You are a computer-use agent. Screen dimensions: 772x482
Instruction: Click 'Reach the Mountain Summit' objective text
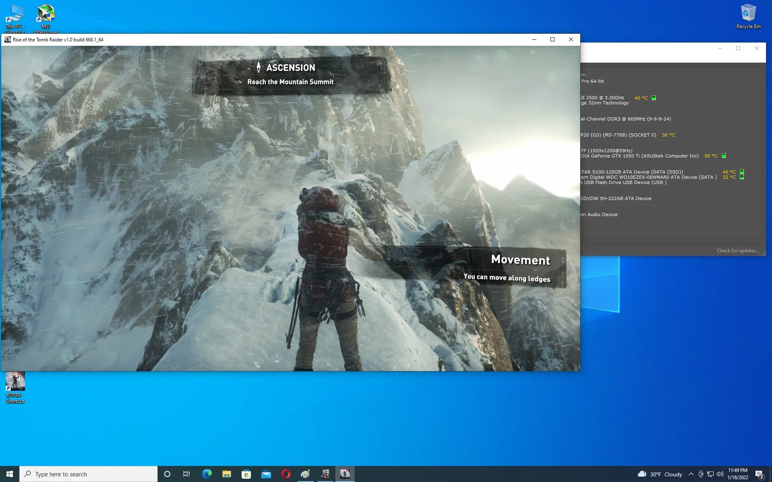coord(290,82)
